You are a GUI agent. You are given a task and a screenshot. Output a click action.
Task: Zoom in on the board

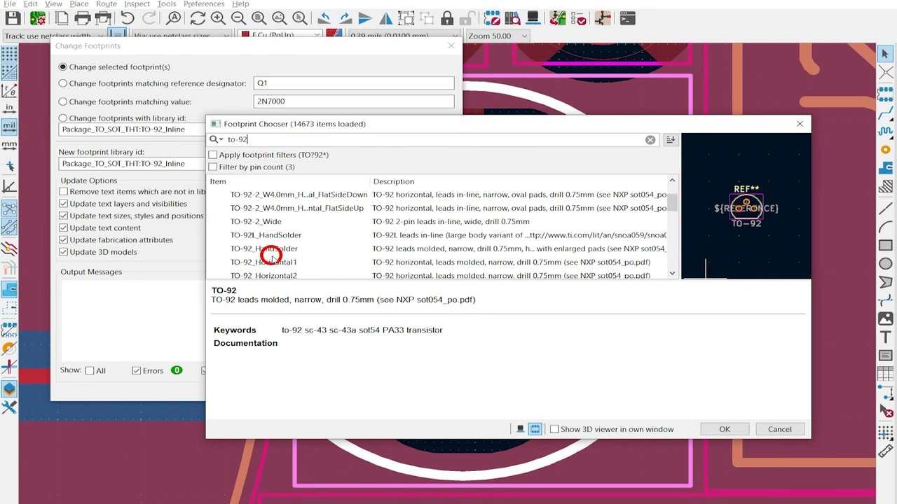tap(218, 19)
